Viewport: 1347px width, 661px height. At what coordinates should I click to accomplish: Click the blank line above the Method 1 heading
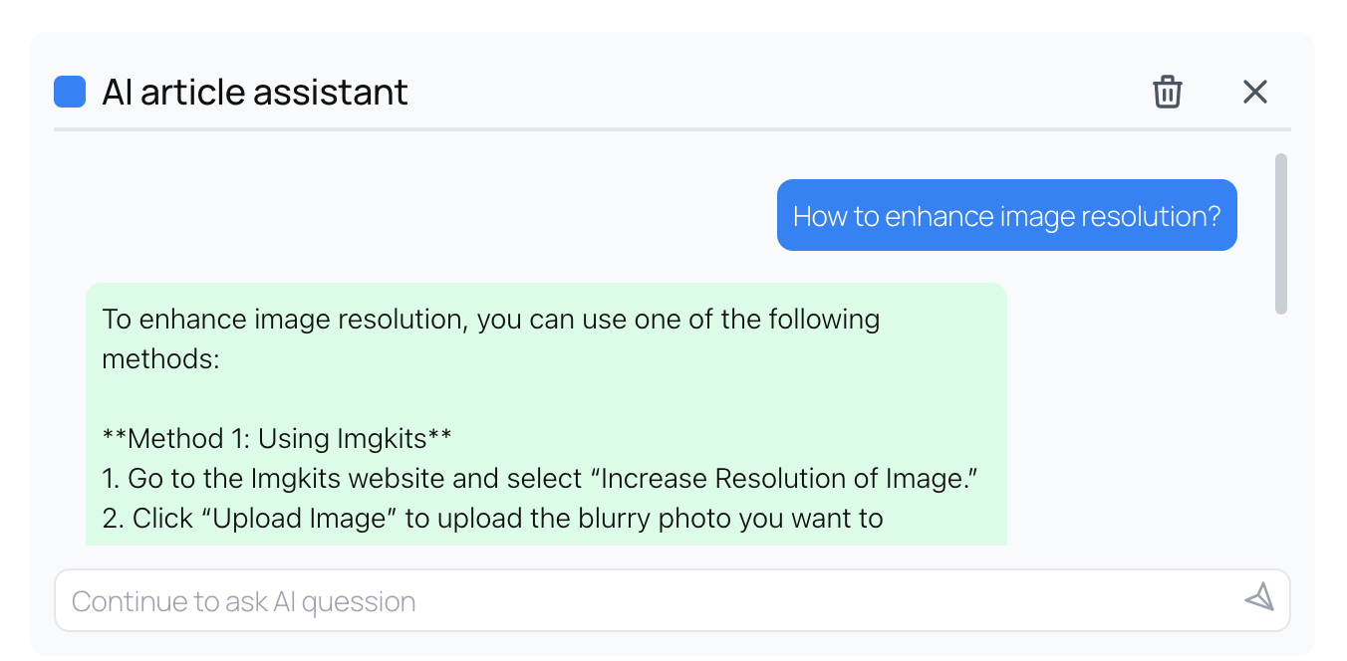click(399, 398)
